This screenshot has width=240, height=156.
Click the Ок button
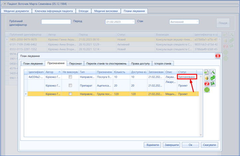190,145
